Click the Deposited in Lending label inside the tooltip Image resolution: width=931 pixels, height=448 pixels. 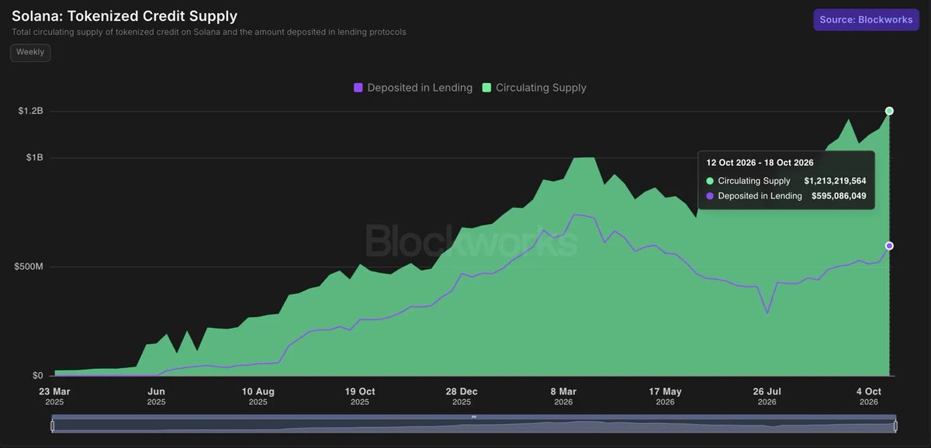[760, 196]
